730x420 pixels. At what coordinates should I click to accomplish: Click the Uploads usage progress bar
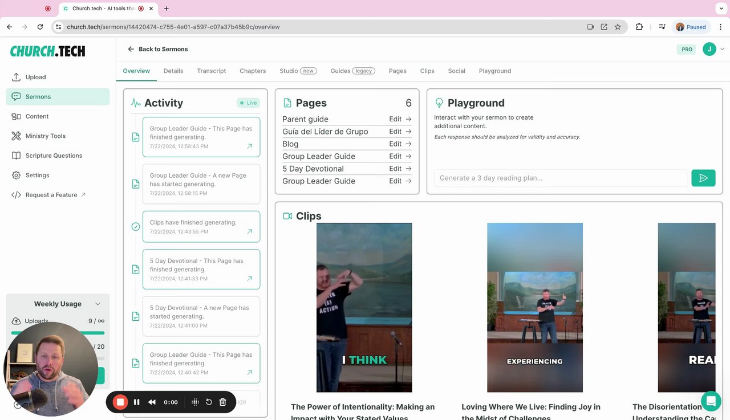(58, 333)
